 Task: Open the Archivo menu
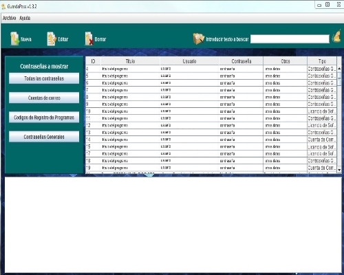[9, 18]
